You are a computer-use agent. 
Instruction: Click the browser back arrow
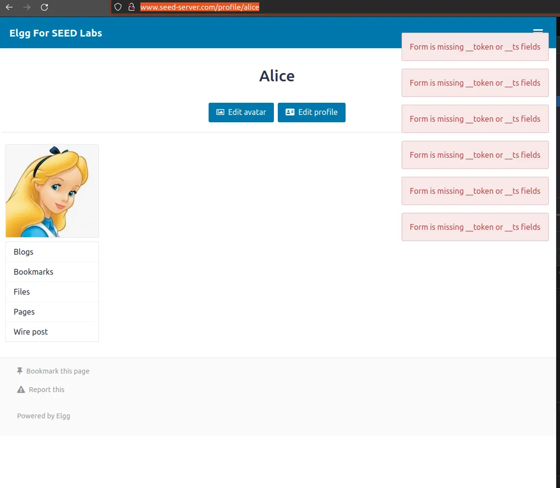(9, 7)
